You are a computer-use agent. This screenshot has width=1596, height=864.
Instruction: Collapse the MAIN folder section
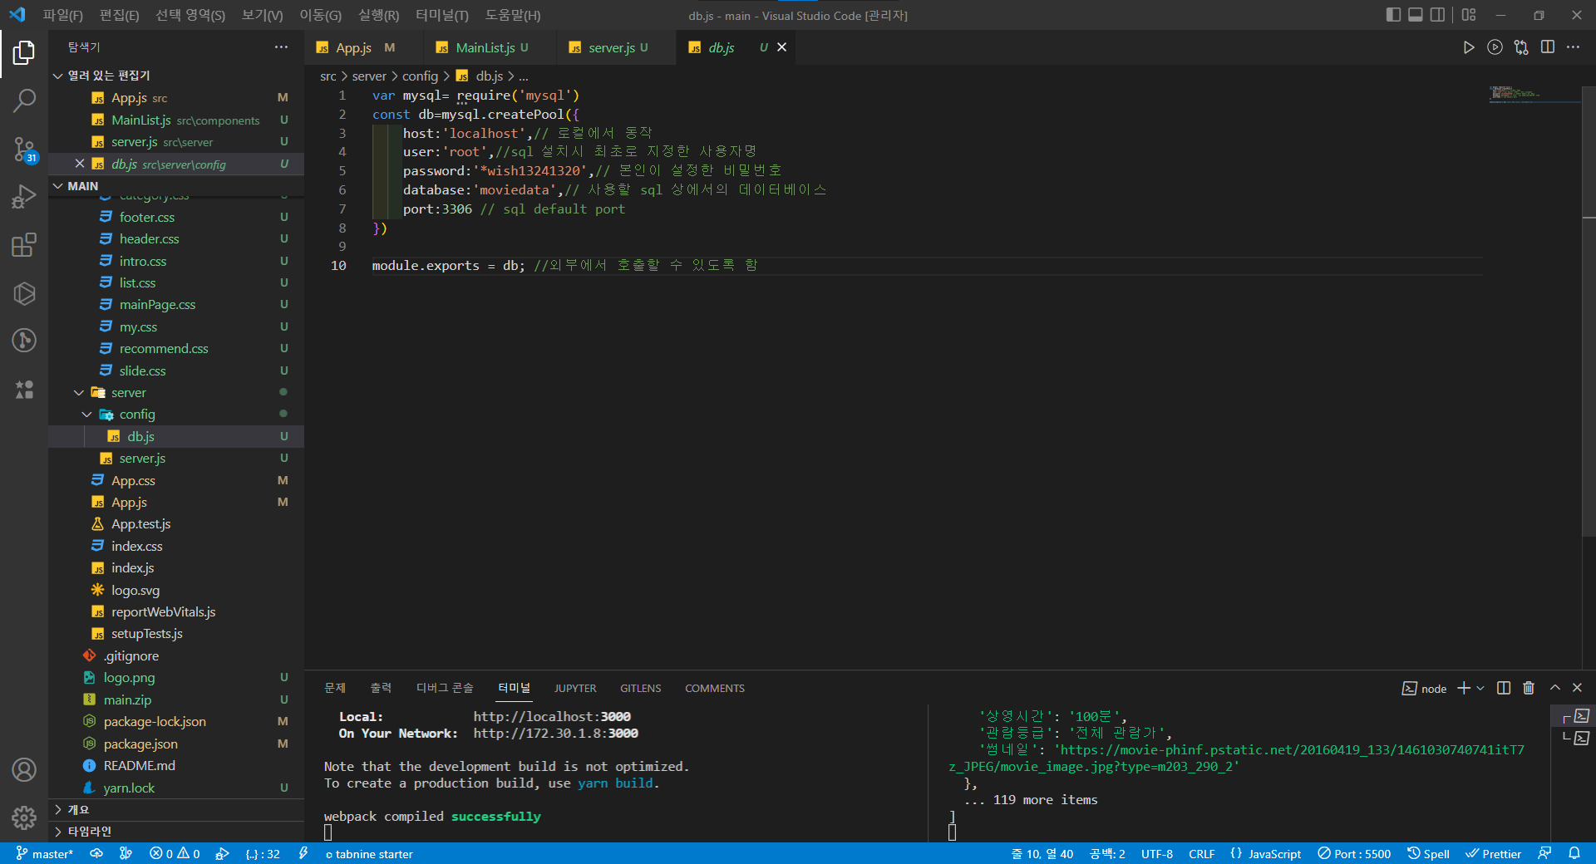coord(176,186)
